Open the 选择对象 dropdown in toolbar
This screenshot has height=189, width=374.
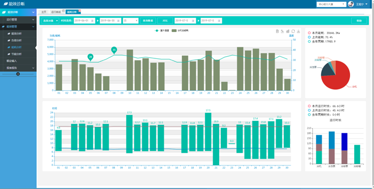click(x=50, y=21)
